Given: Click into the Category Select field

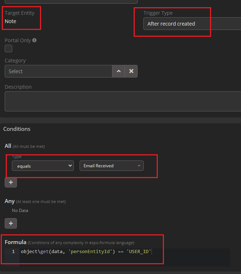Looking at the screenshot, I should click(58, 71).
